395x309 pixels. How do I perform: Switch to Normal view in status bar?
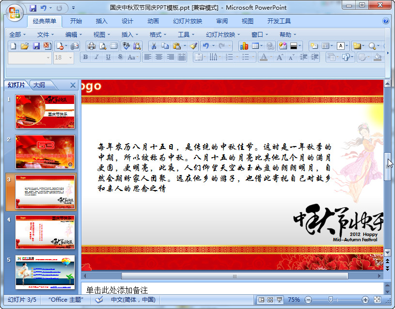(x=262, y=299)
